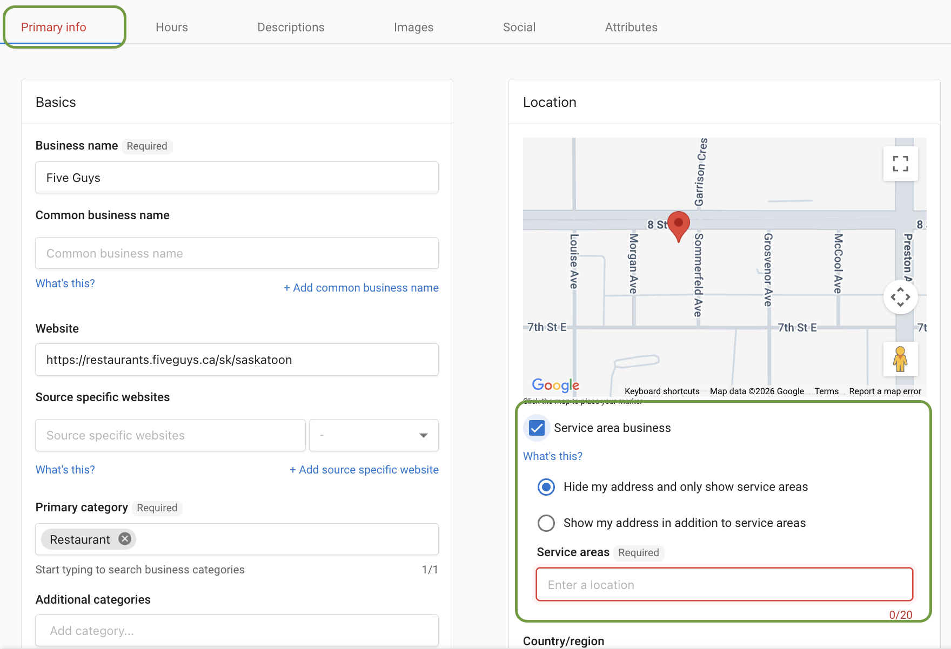This screenshot has height=649, width=951.
Task: Click the Terms link on the map
Action: tap(827, 391)
